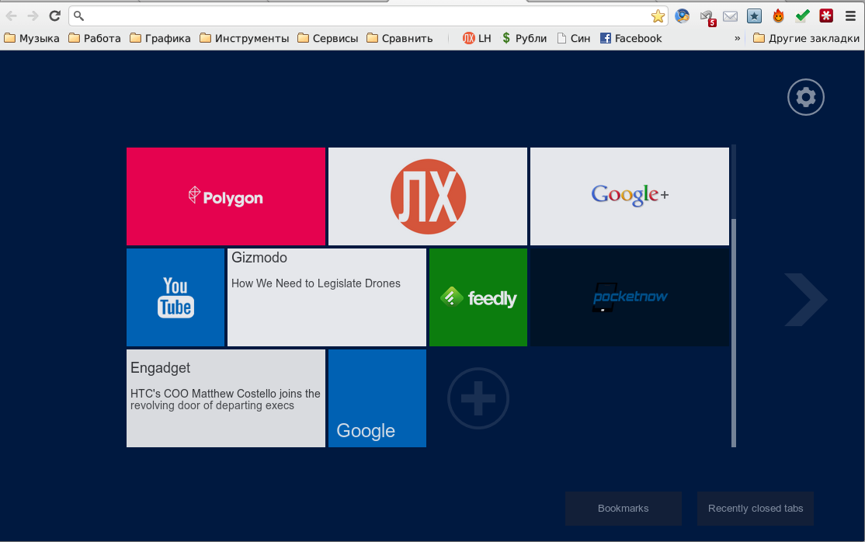Click the tile grid vertical scrollbar
Screen dimensions: 865x542
coord(734,332)
